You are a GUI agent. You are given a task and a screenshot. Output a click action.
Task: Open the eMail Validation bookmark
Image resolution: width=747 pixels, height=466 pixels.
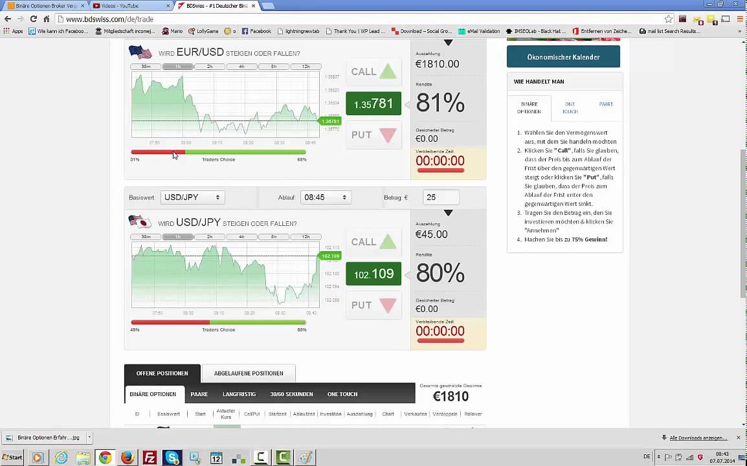click(x=479, y=31)
